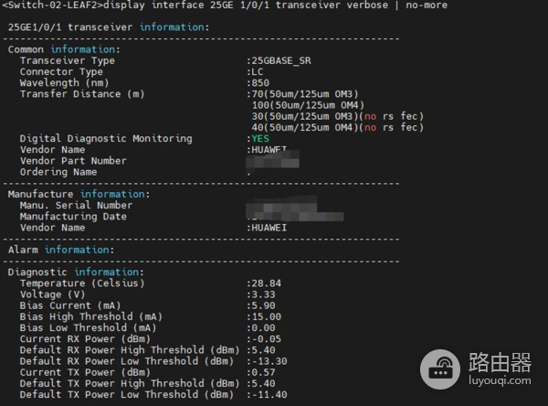This screenshot has height=406, width=548.
Task: Click 'Default TX Power High Threshold (dBm)' label
Action: (x=130, y=384)
